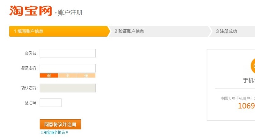Focus the 登录密码 input field
Viewport: 255px width, 140px height.
(x=68, y=68)
